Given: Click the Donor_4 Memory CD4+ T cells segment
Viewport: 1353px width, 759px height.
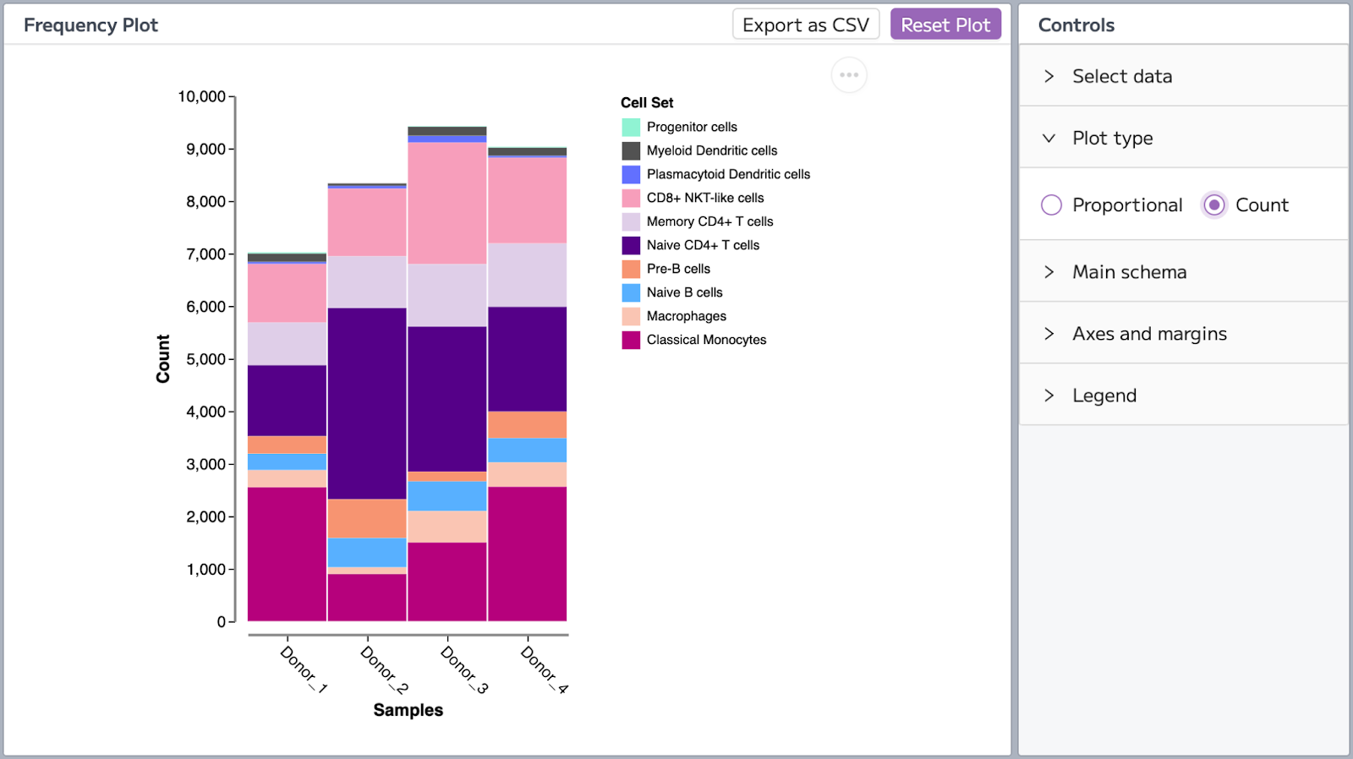Looking at the screenshot, I should [527, 275].
